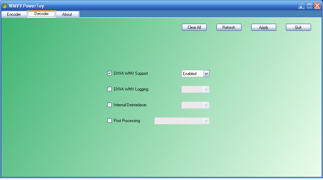Tick the Internal Deinterlacer checkbox
Screen dimensions: 323x180
click(109, 105)
